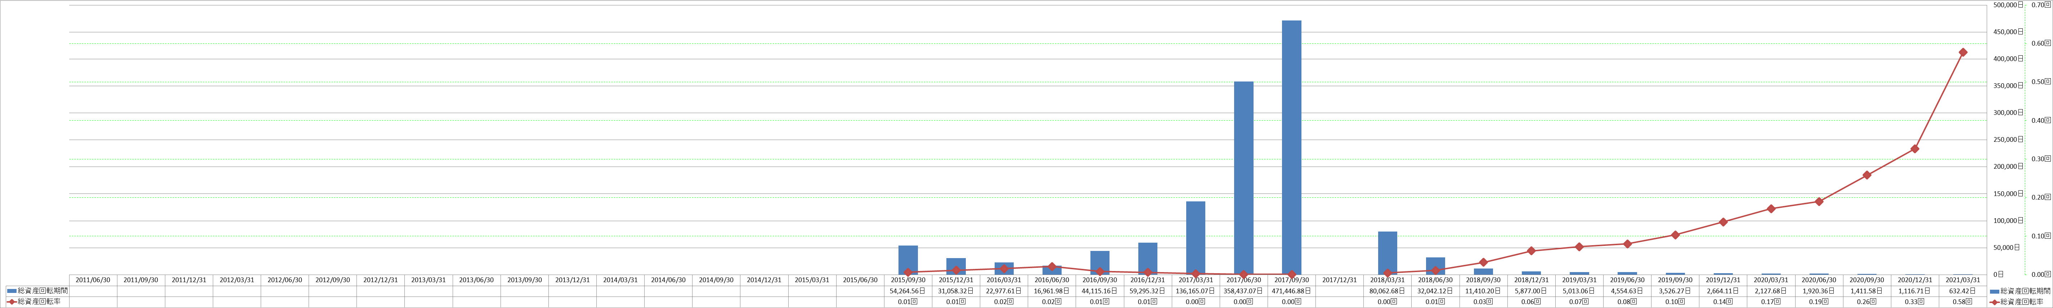Select the 632.42日 table cell
This screenshot has width=2053, height=308.
1963,291
